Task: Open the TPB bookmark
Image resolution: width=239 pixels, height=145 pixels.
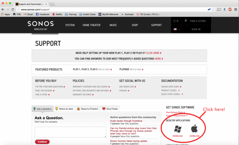Action: tap(17, 14)
